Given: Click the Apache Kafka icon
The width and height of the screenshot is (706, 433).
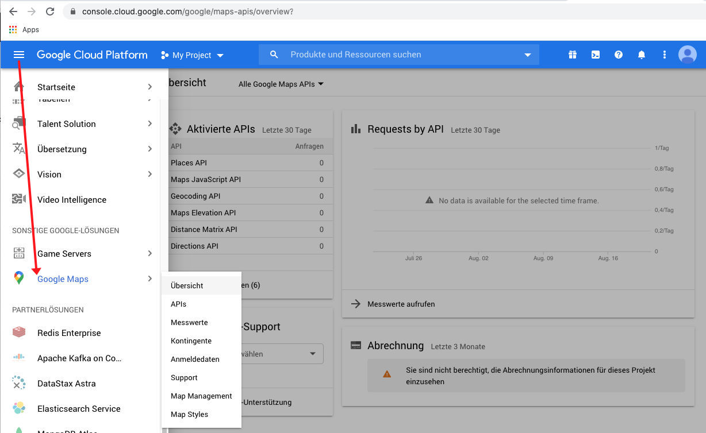Looking at the screenshot, I should [x=18, y=358].
